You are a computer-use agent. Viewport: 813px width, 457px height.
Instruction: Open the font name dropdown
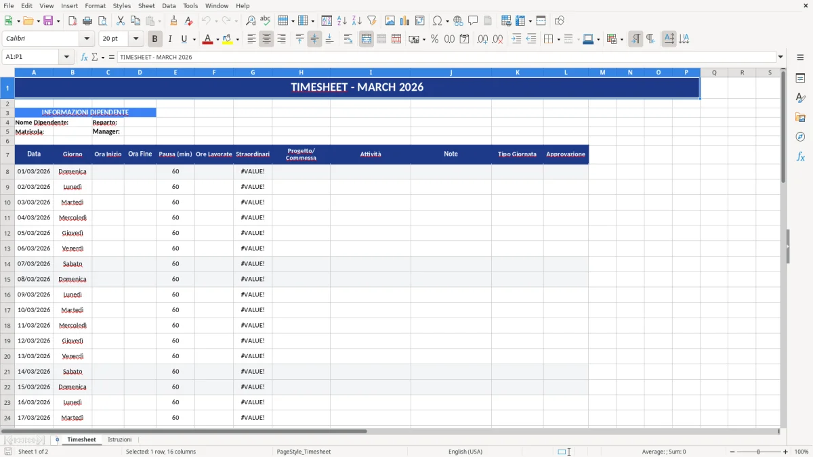point(87,39)
